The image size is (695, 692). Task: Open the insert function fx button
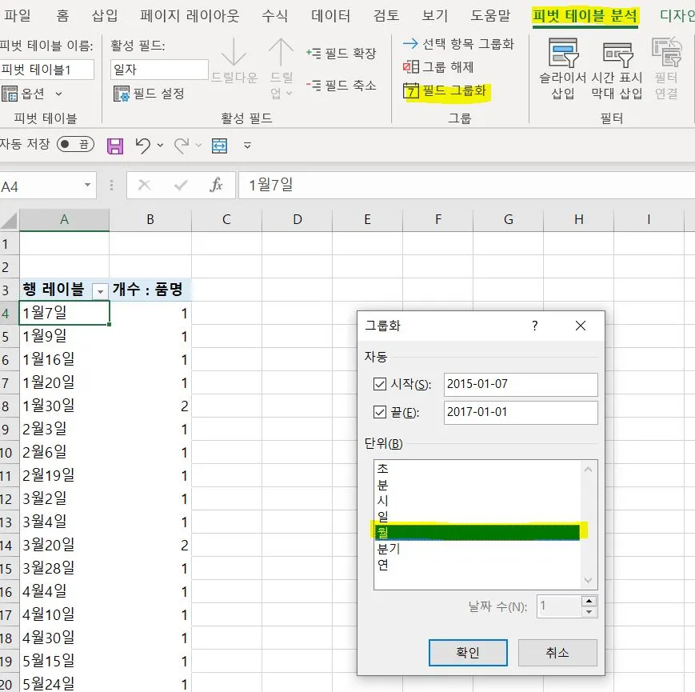click(x=216, y=185)
